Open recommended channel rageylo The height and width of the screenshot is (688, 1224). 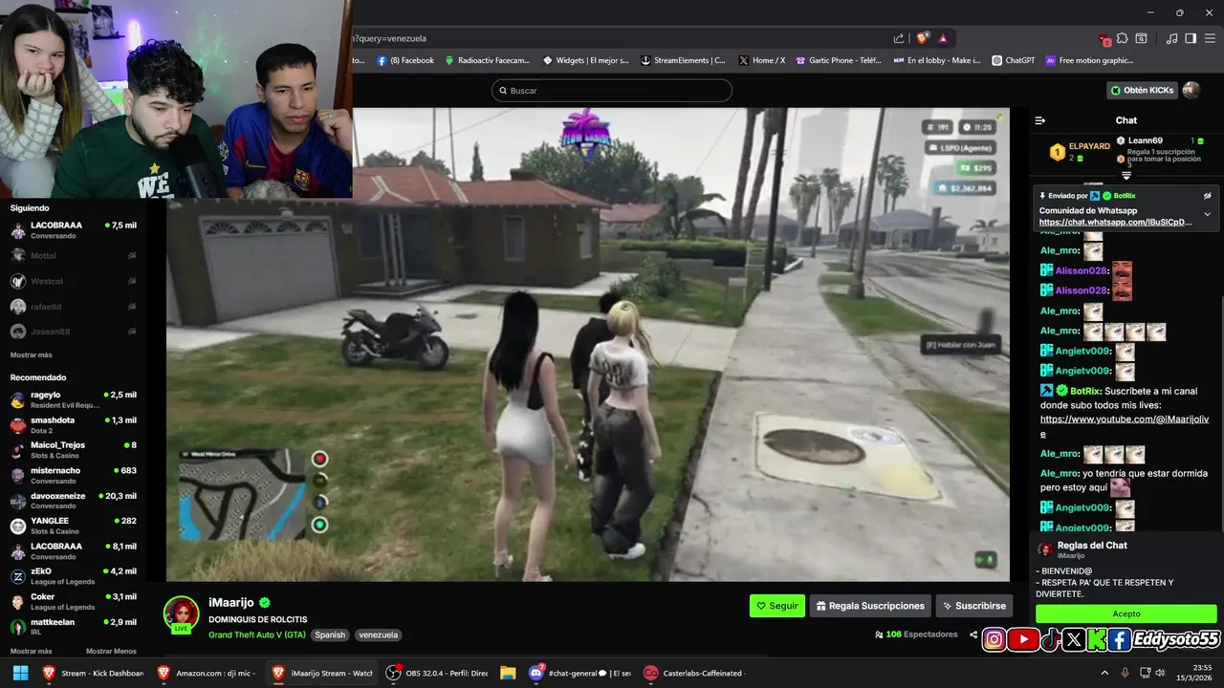[74, 399]
